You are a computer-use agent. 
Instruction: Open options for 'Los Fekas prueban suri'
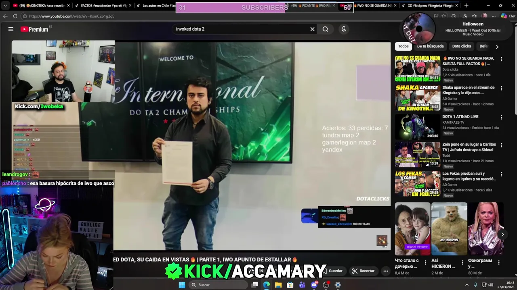501,174
